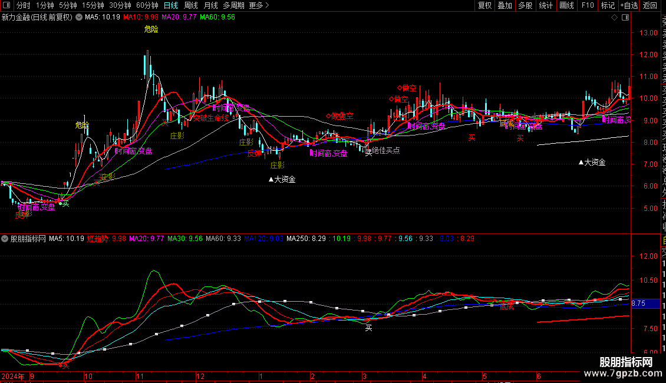Select the 月线 monthly tab
666x383 pixels.
coord(210,5)
